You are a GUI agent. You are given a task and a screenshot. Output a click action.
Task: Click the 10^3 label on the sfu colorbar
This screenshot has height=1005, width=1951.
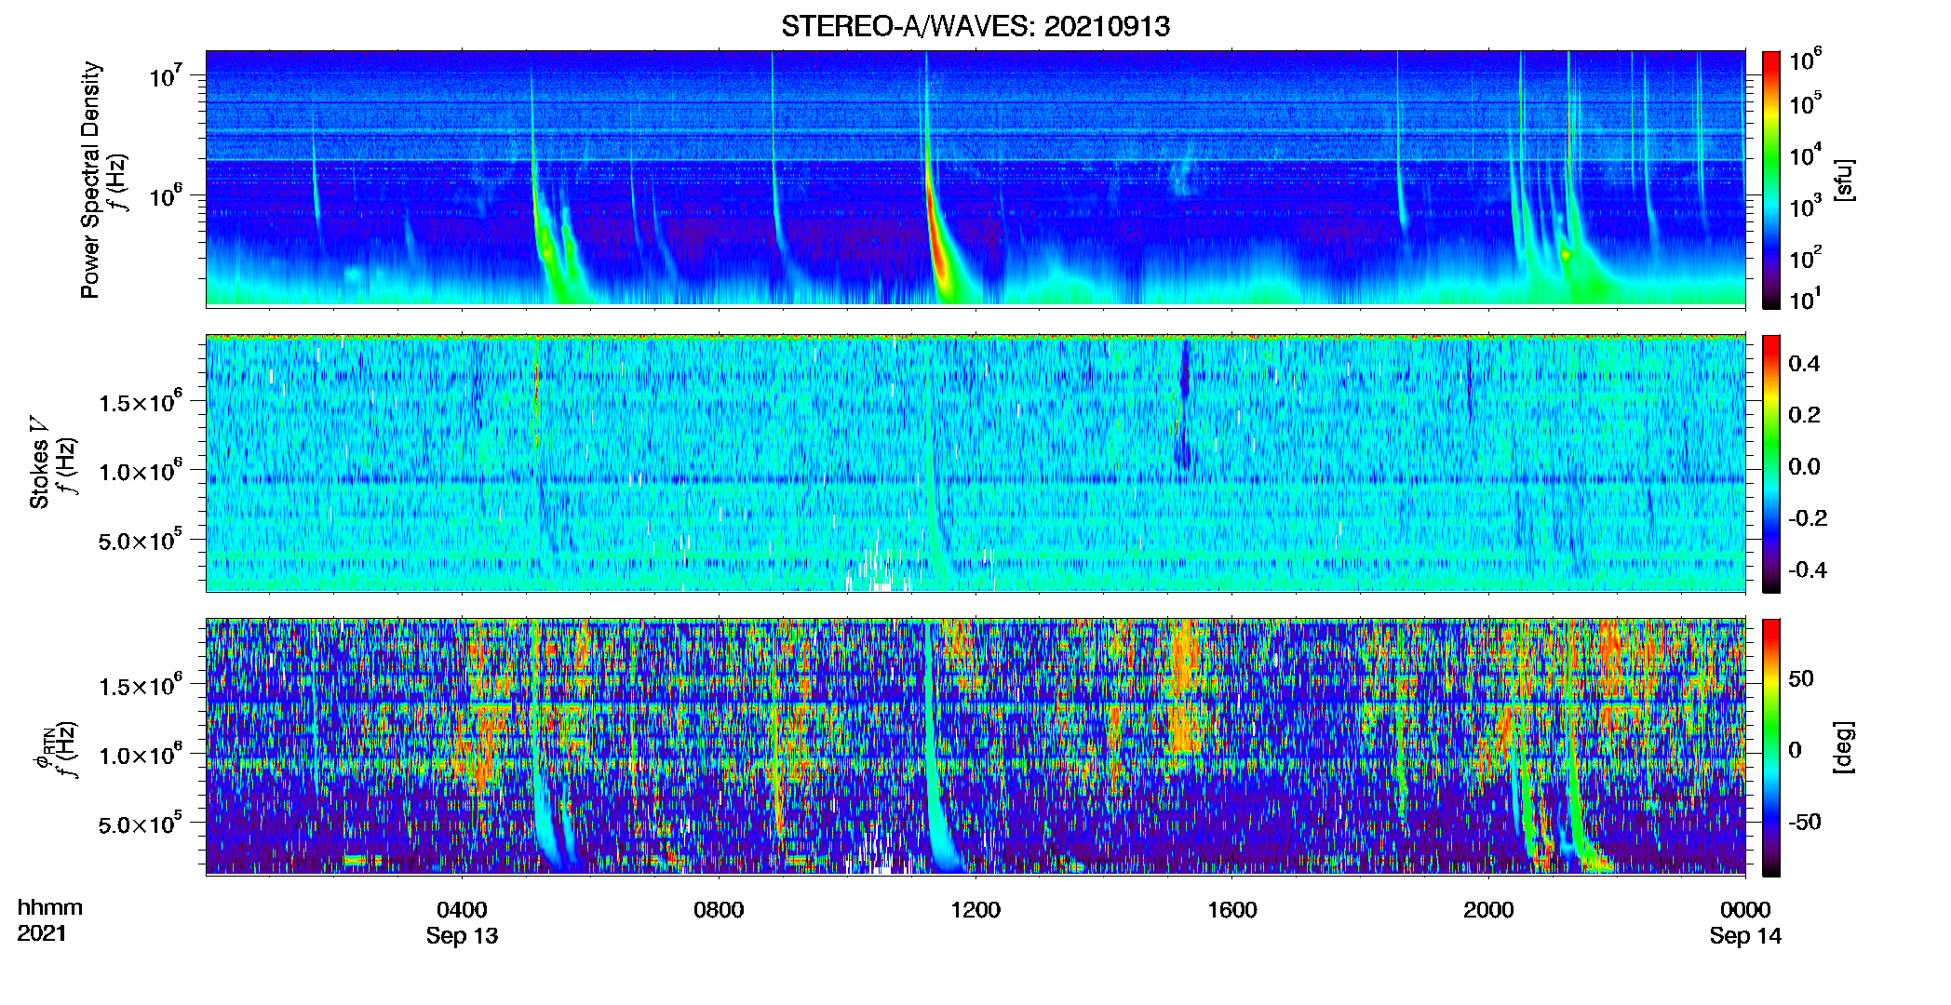click(x=1805, y=207)
